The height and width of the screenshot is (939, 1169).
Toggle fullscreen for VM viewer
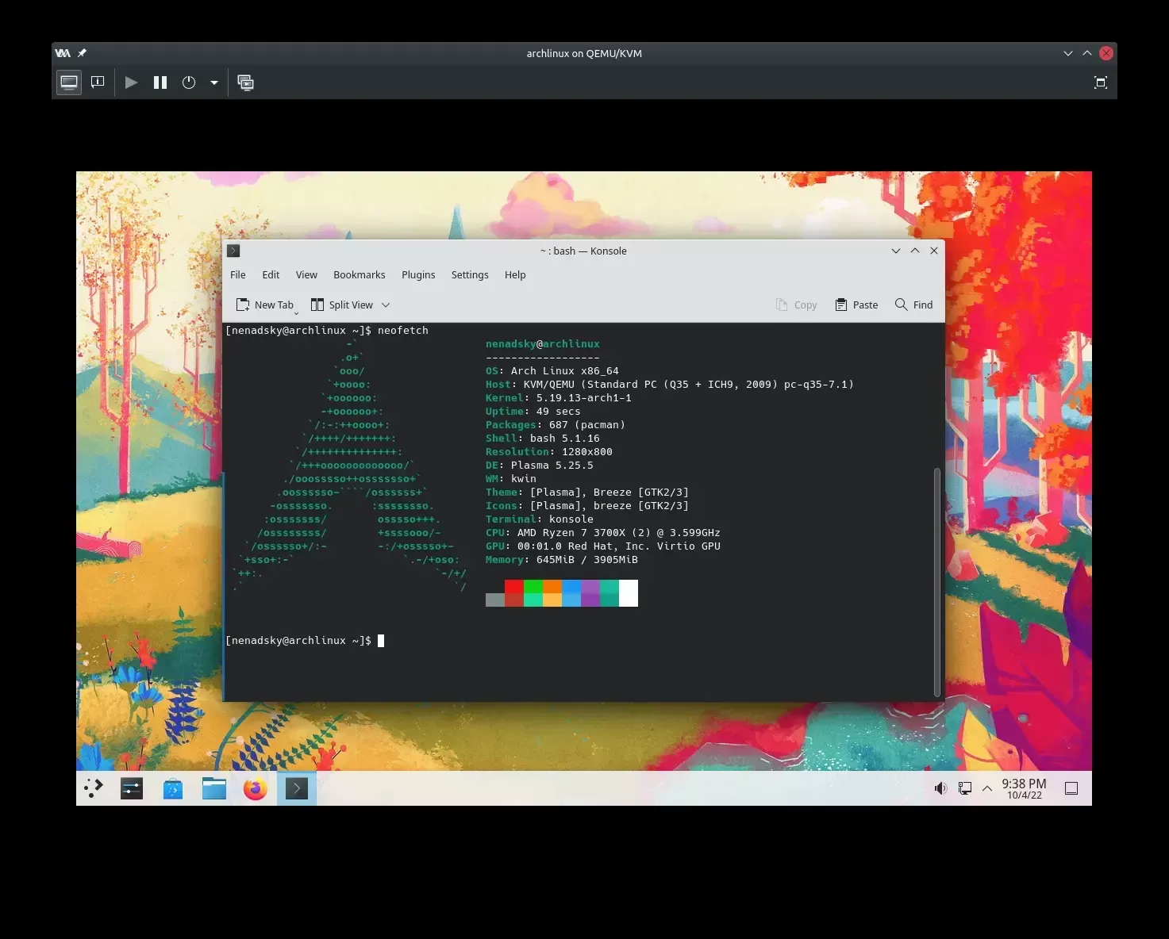pos(1100,82)
